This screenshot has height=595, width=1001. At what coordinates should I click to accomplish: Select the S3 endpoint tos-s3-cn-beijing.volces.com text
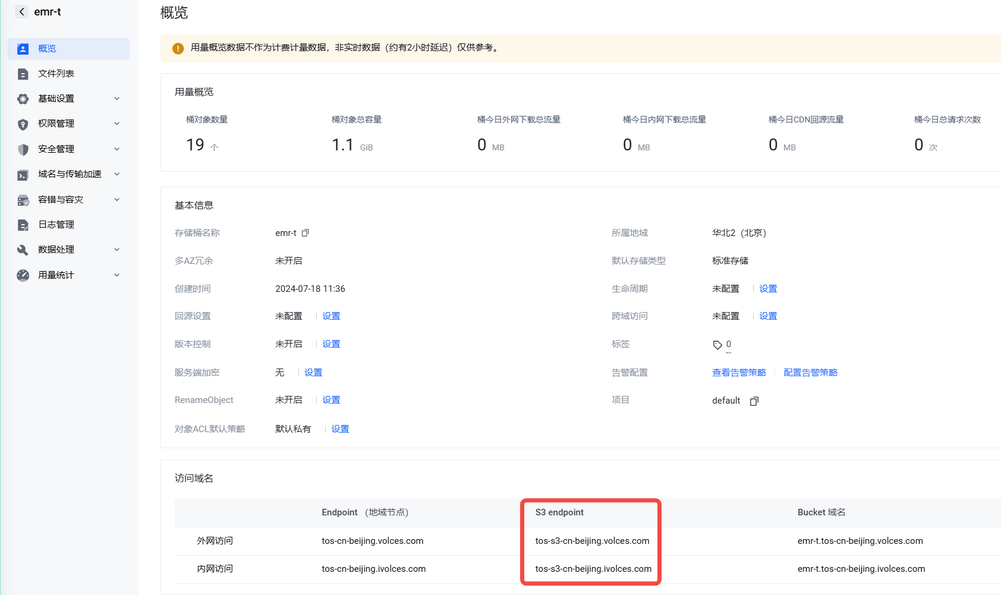(592, 541)
